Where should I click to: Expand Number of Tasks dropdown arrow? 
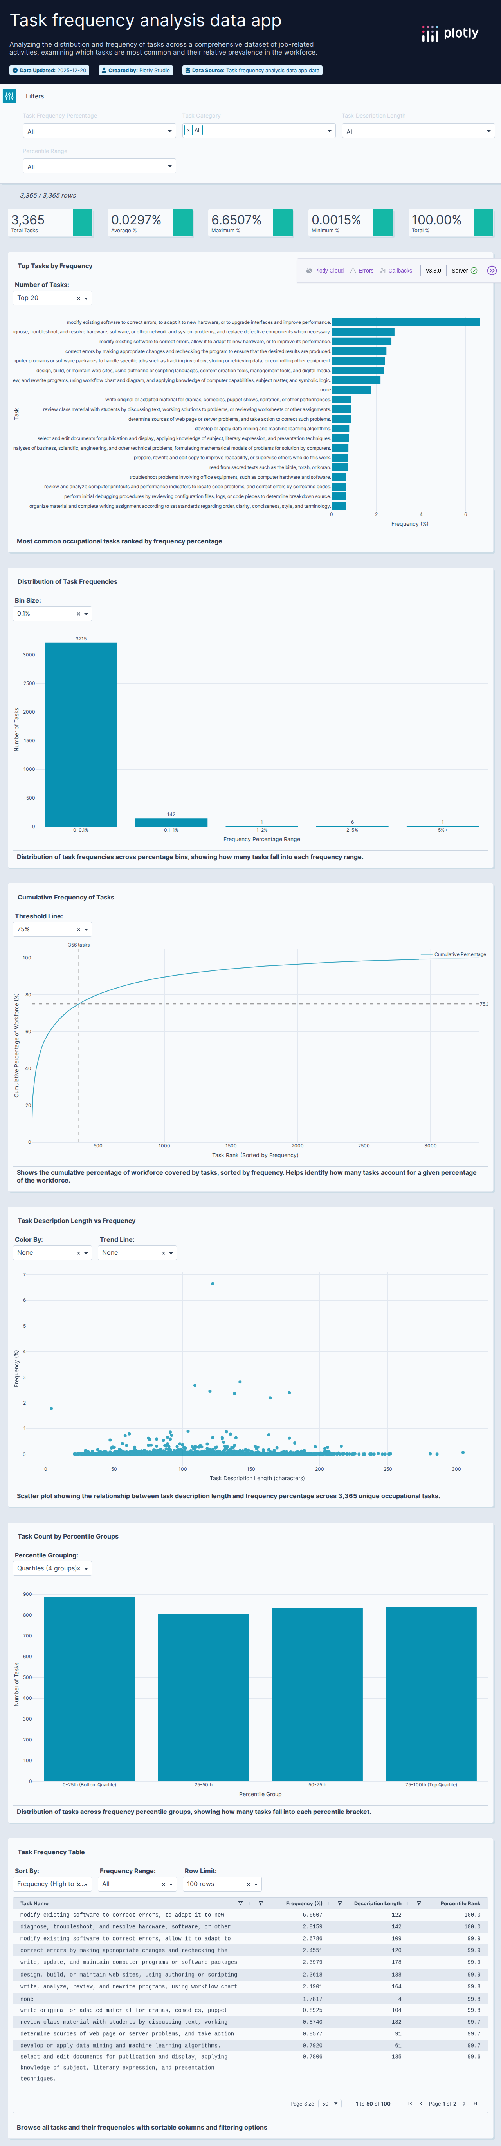(87, 298)
